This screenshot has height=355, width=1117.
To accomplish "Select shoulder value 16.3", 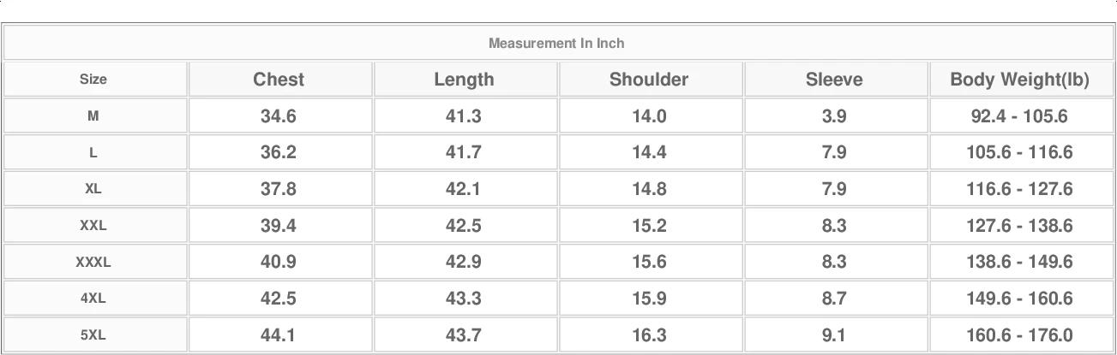I will pos(649,335).
